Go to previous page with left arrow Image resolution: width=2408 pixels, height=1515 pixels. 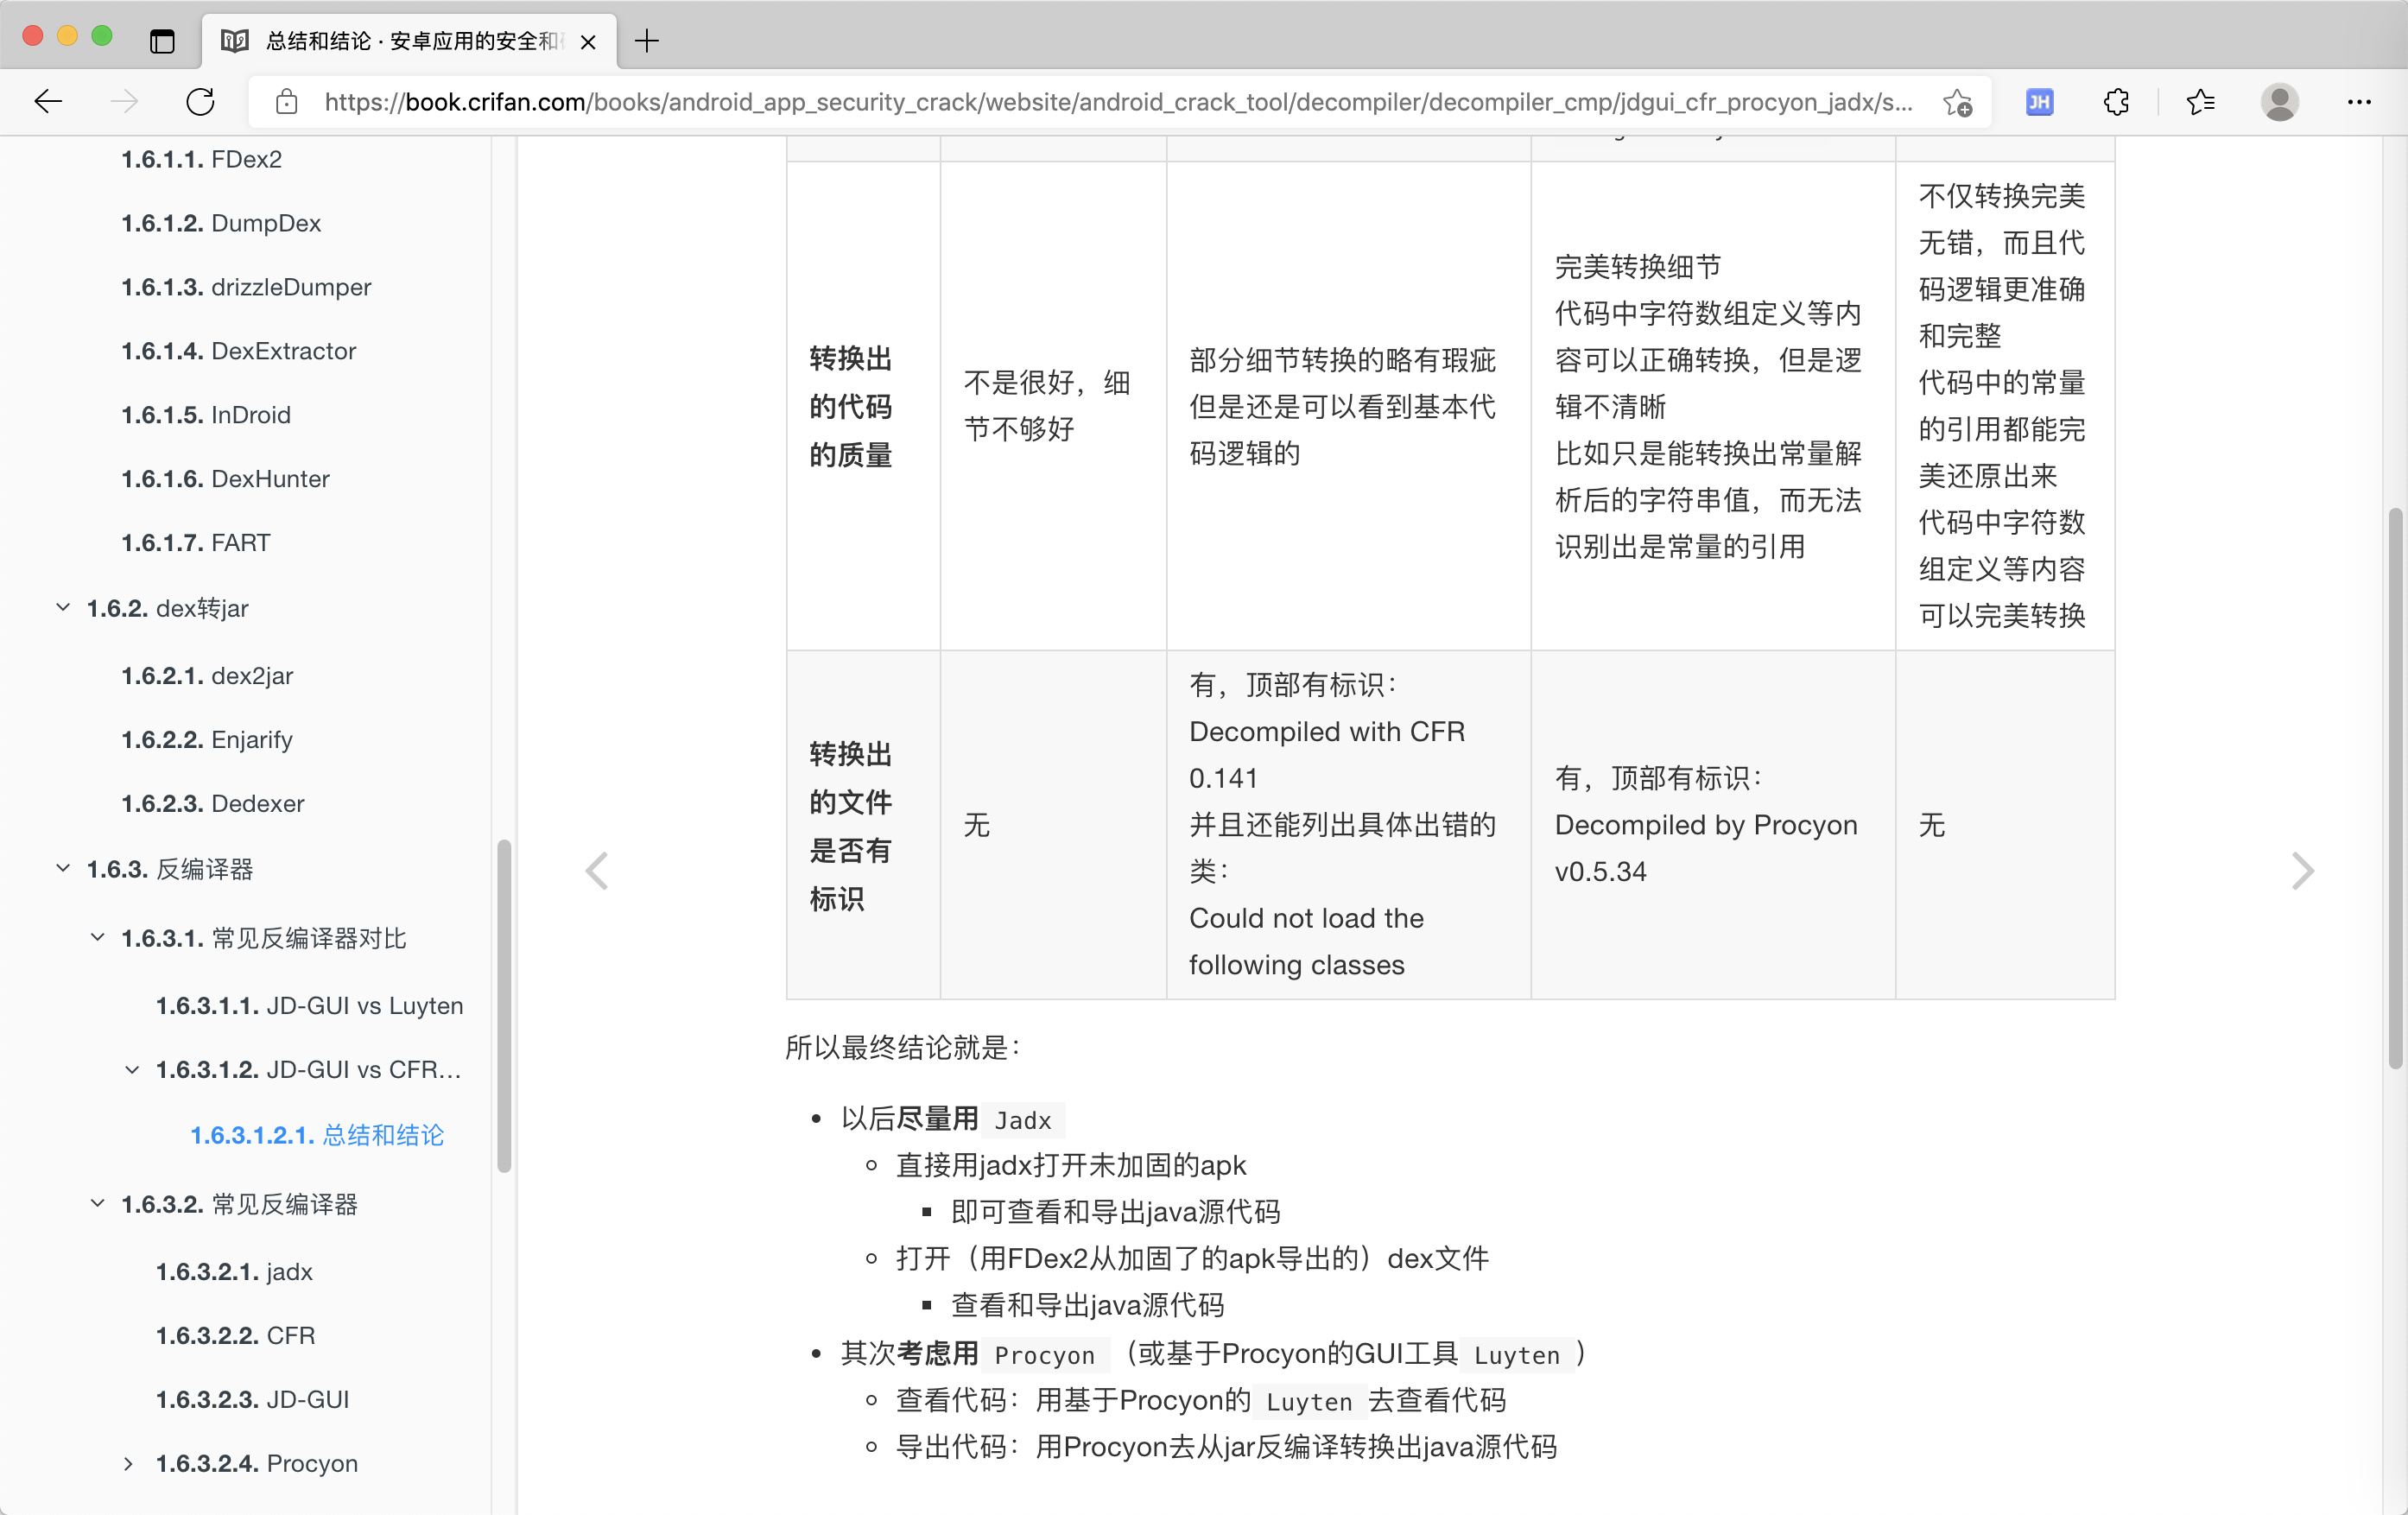[597, 871]
